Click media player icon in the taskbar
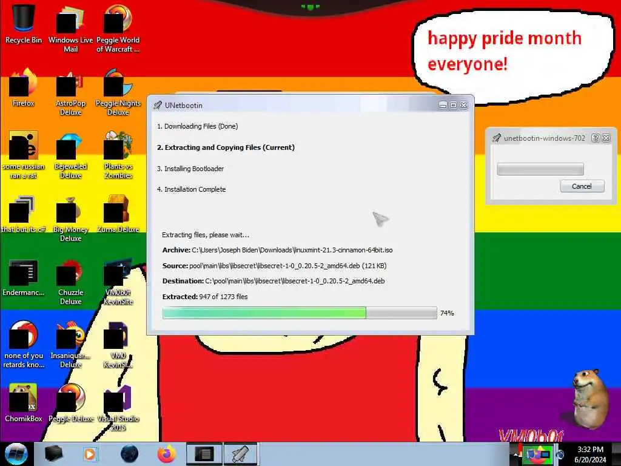 click(90, 454)
